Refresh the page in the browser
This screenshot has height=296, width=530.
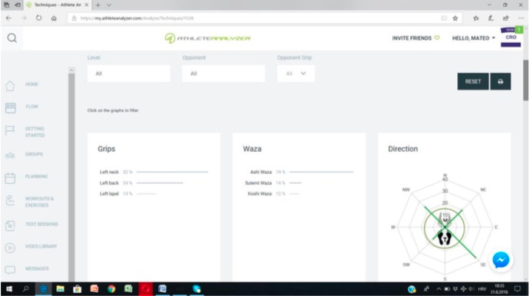tap(38, 18)
